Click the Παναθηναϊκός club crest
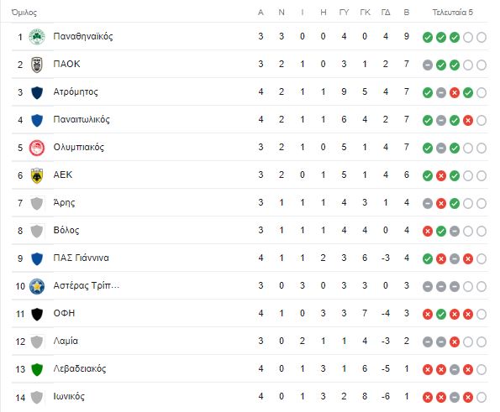Image resolution: width=500 pixels, height=412 pixels. click(x=37, y=37)
